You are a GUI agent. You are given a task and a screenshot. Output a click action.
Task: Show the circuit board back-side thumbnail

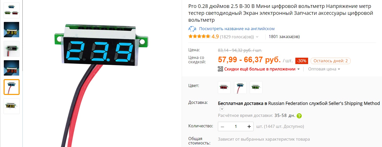[11, 49]
